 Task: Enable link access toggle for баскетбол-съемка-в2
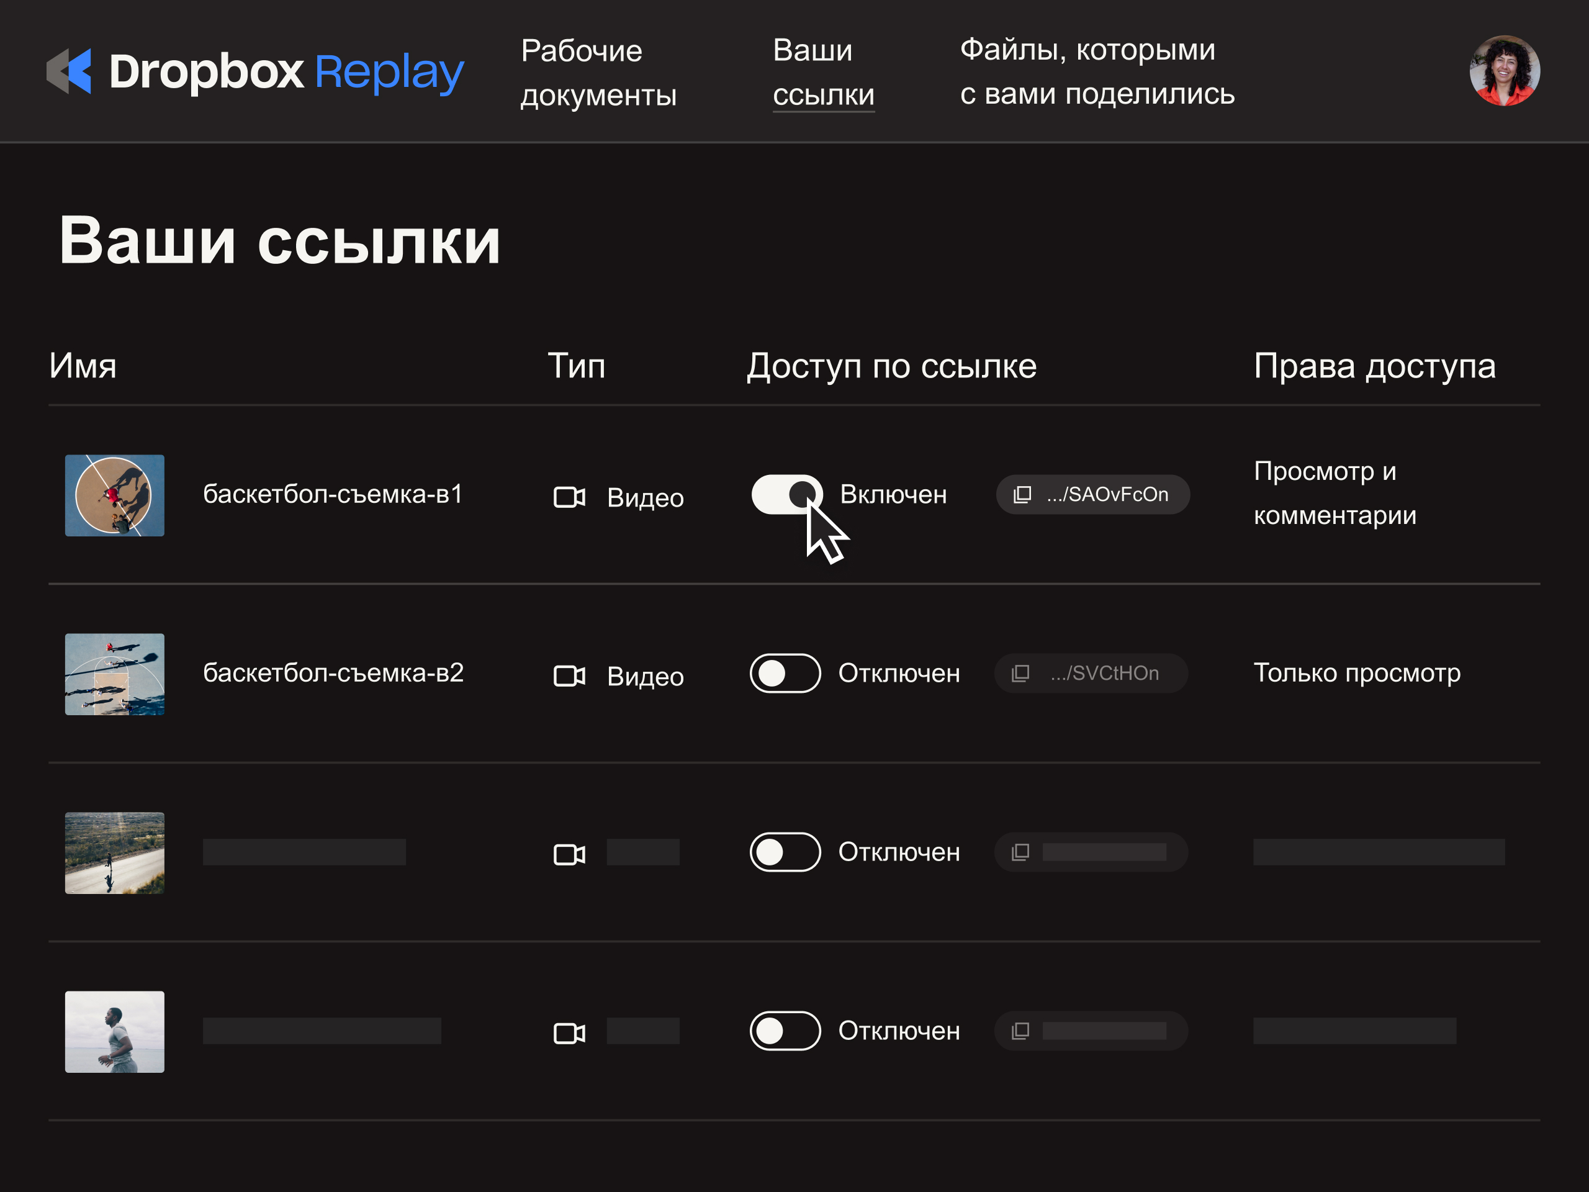click(785, 673)
